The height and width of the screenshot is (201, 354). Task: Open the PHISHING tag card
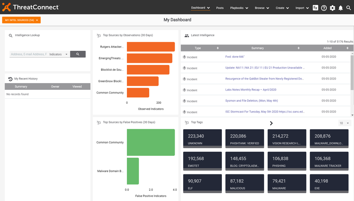click(x=287, y=161)
